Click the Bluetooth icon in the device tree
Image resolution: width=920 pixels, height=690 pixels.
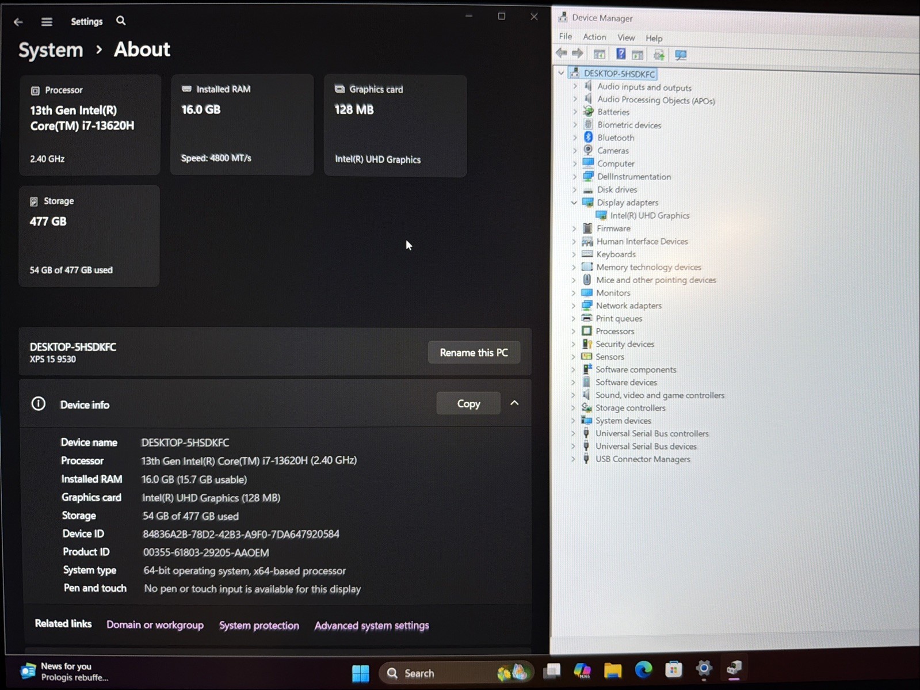coord(588,137)
